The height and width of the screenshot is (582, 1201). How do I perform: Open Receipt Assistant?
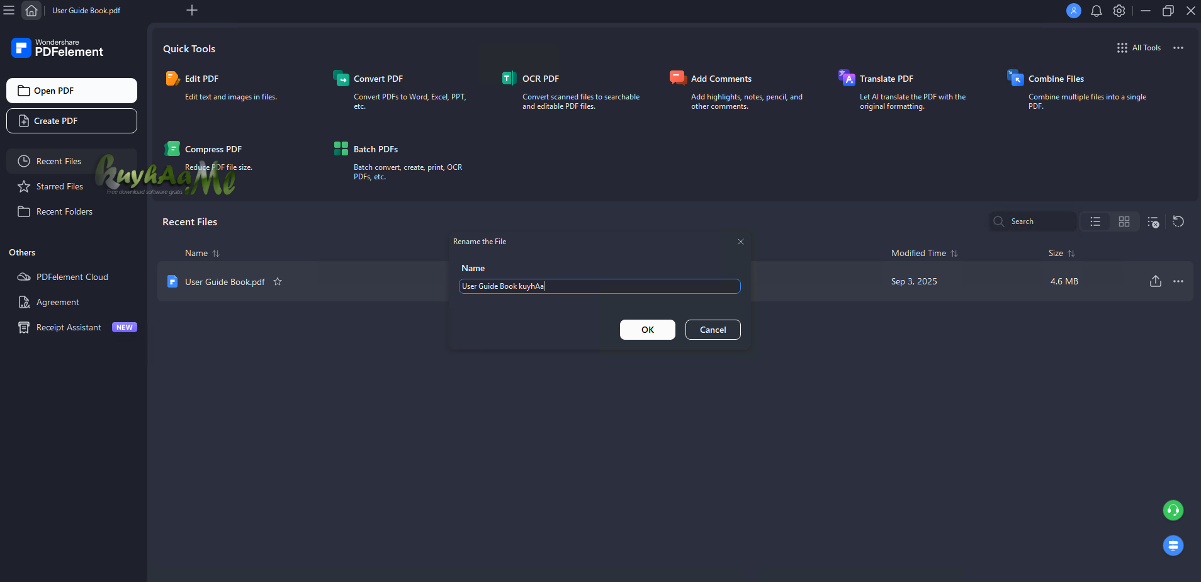pos(72,327)
